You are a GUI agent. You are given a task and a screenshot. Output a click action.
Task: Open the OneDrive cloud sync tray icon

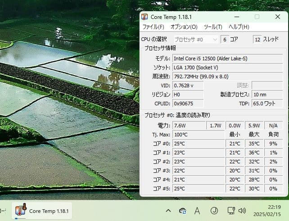[x=183, y=211]
